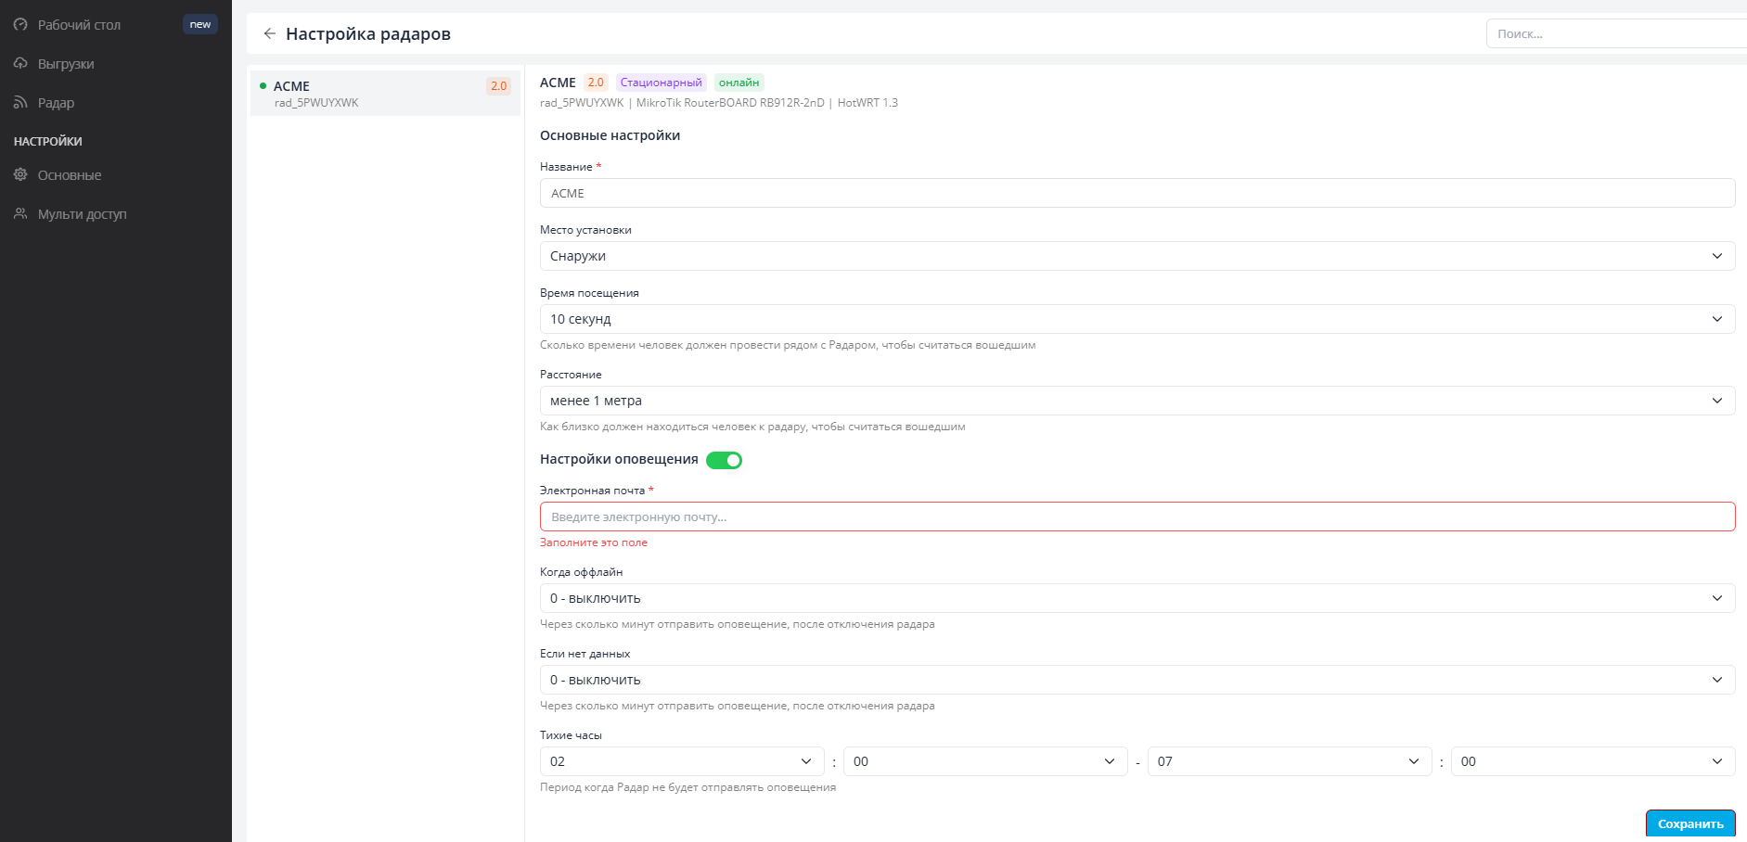Click the онлайн status tag
The image size is (1747, 842).
pos(739,83)
